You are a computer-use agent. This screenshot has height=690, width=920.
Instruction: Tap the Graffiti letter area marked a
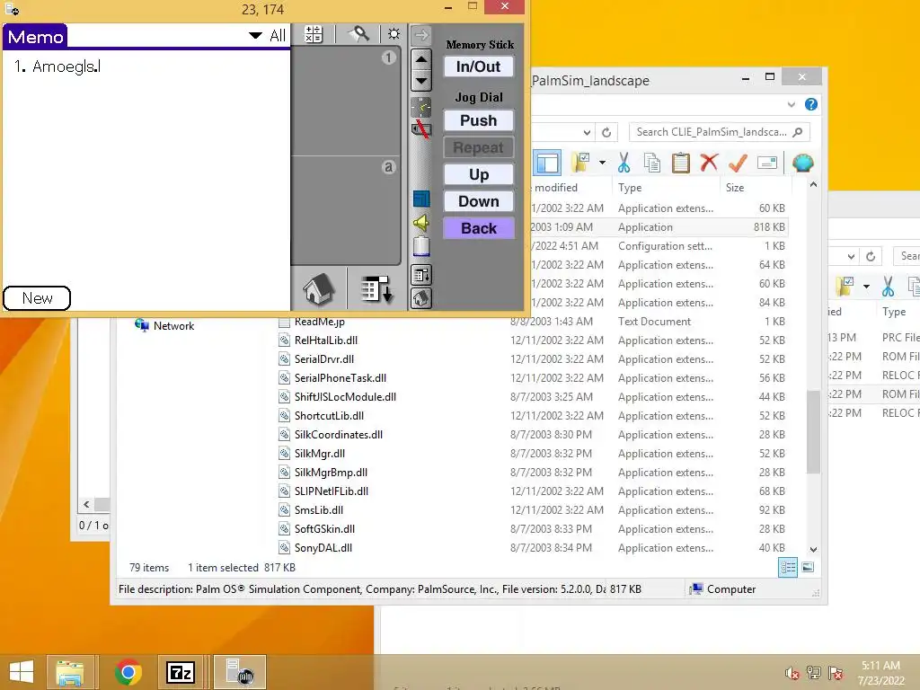tap(346, 210)
